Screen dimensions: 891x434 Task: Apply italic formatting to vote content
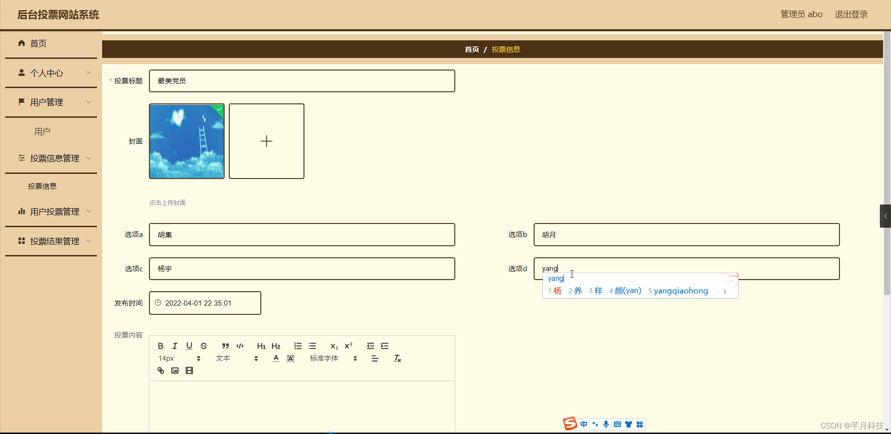point(174,345)
